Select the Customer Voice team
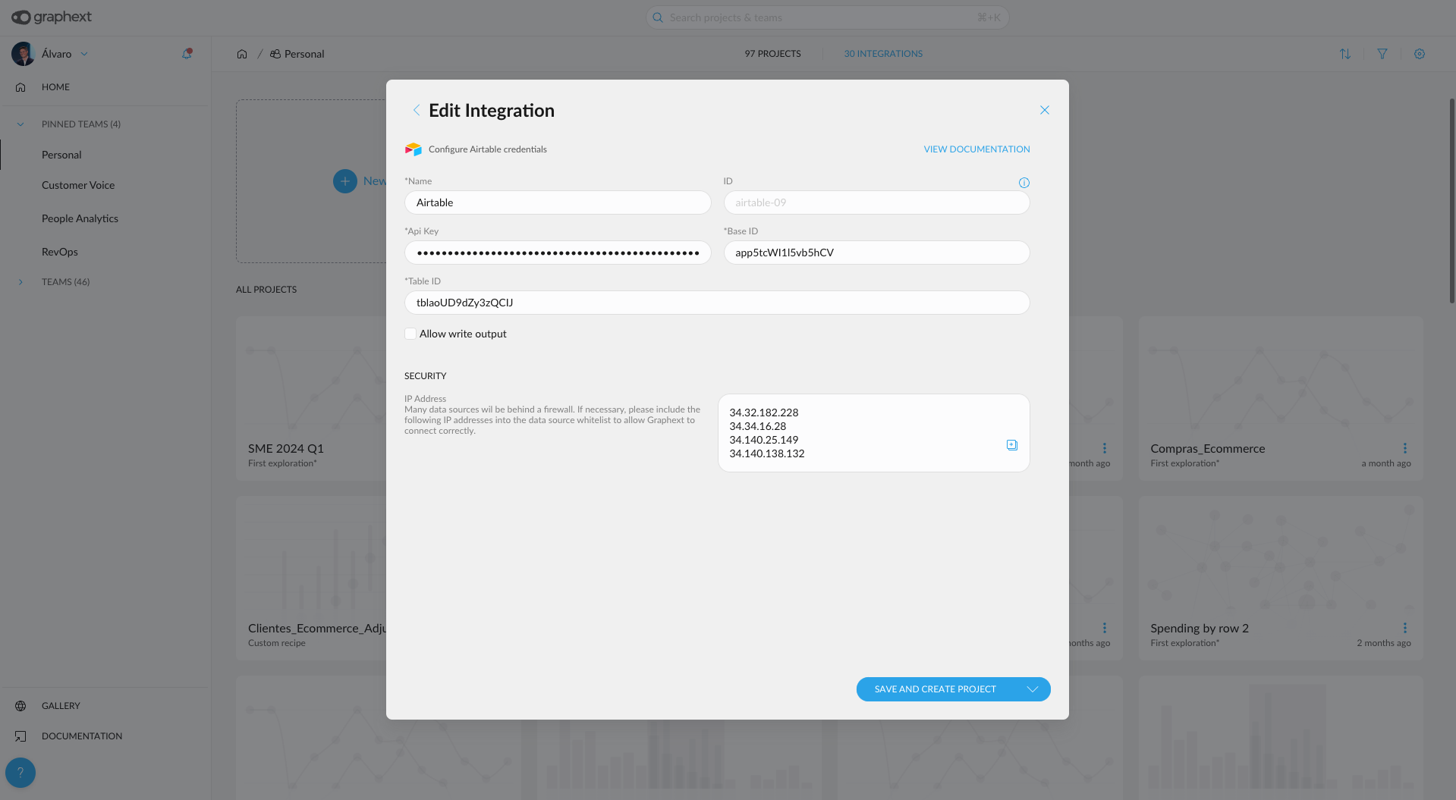The width and height of the screenshot is (1456, 800). click(x=78, y=185)
